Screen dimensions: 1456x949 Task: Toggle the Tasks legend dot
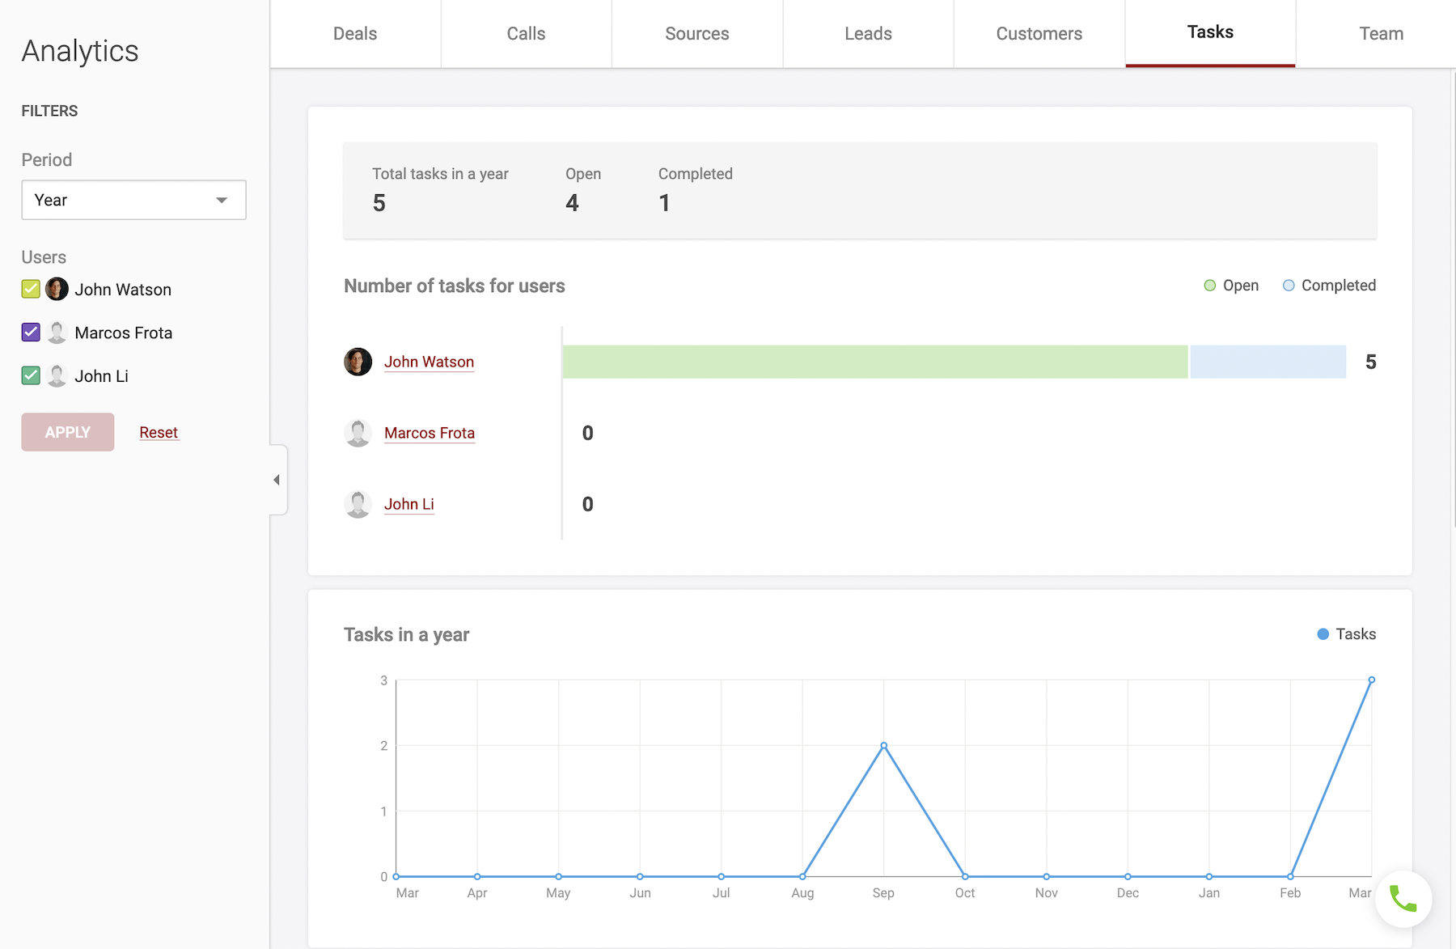point(1323,634)
